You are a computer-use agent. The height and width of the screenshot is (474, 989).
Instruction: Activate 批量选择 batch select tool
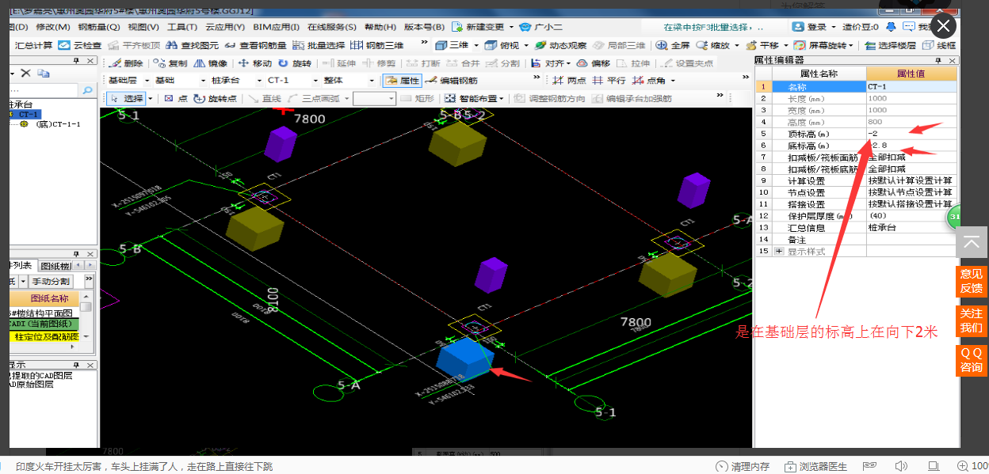click(318, 45)
